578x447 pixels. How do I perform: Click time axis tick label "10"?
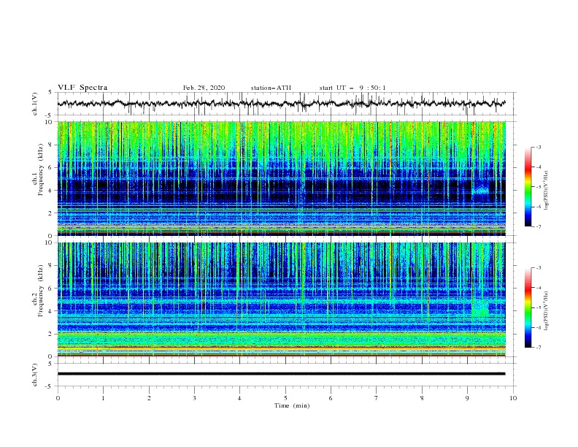(x=513, y=398)
